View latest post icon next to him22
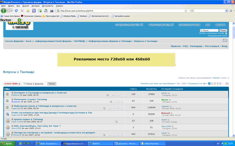Screen dimensions: 235x146 (x=169, y=93)
